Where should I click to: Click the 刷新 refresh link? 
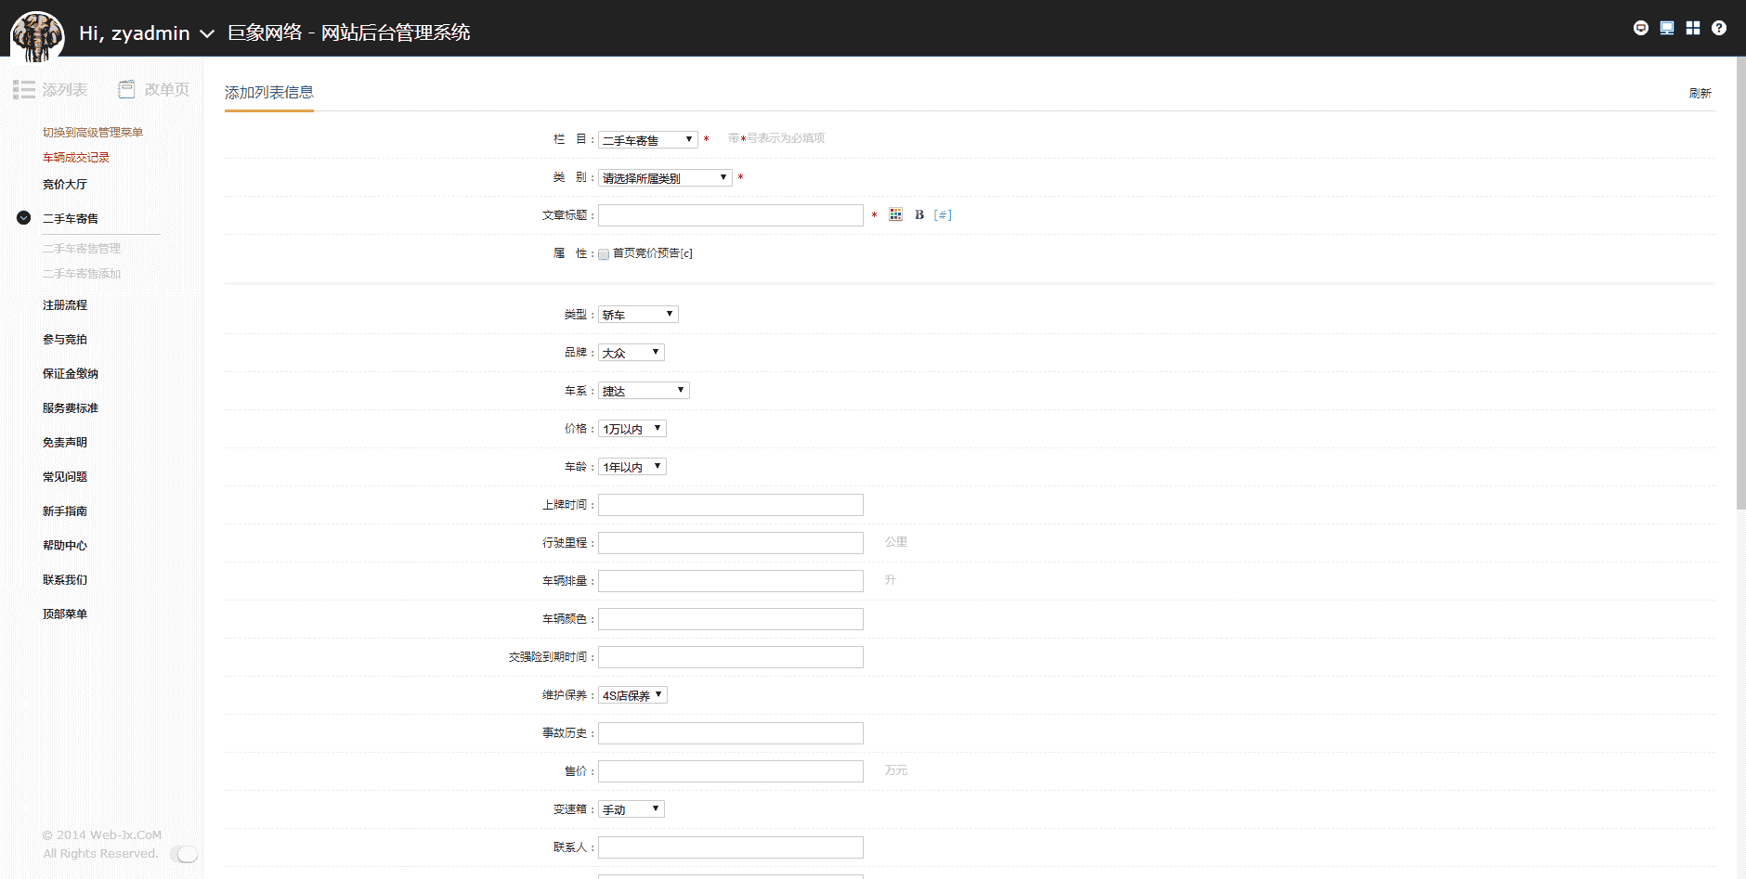1700,94
